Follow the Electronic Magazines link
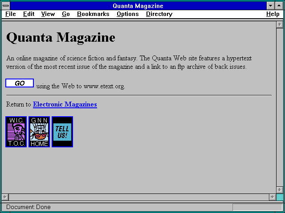Image resolution: width=285 pixels, height=213 pixels. [x=65, y=104]
